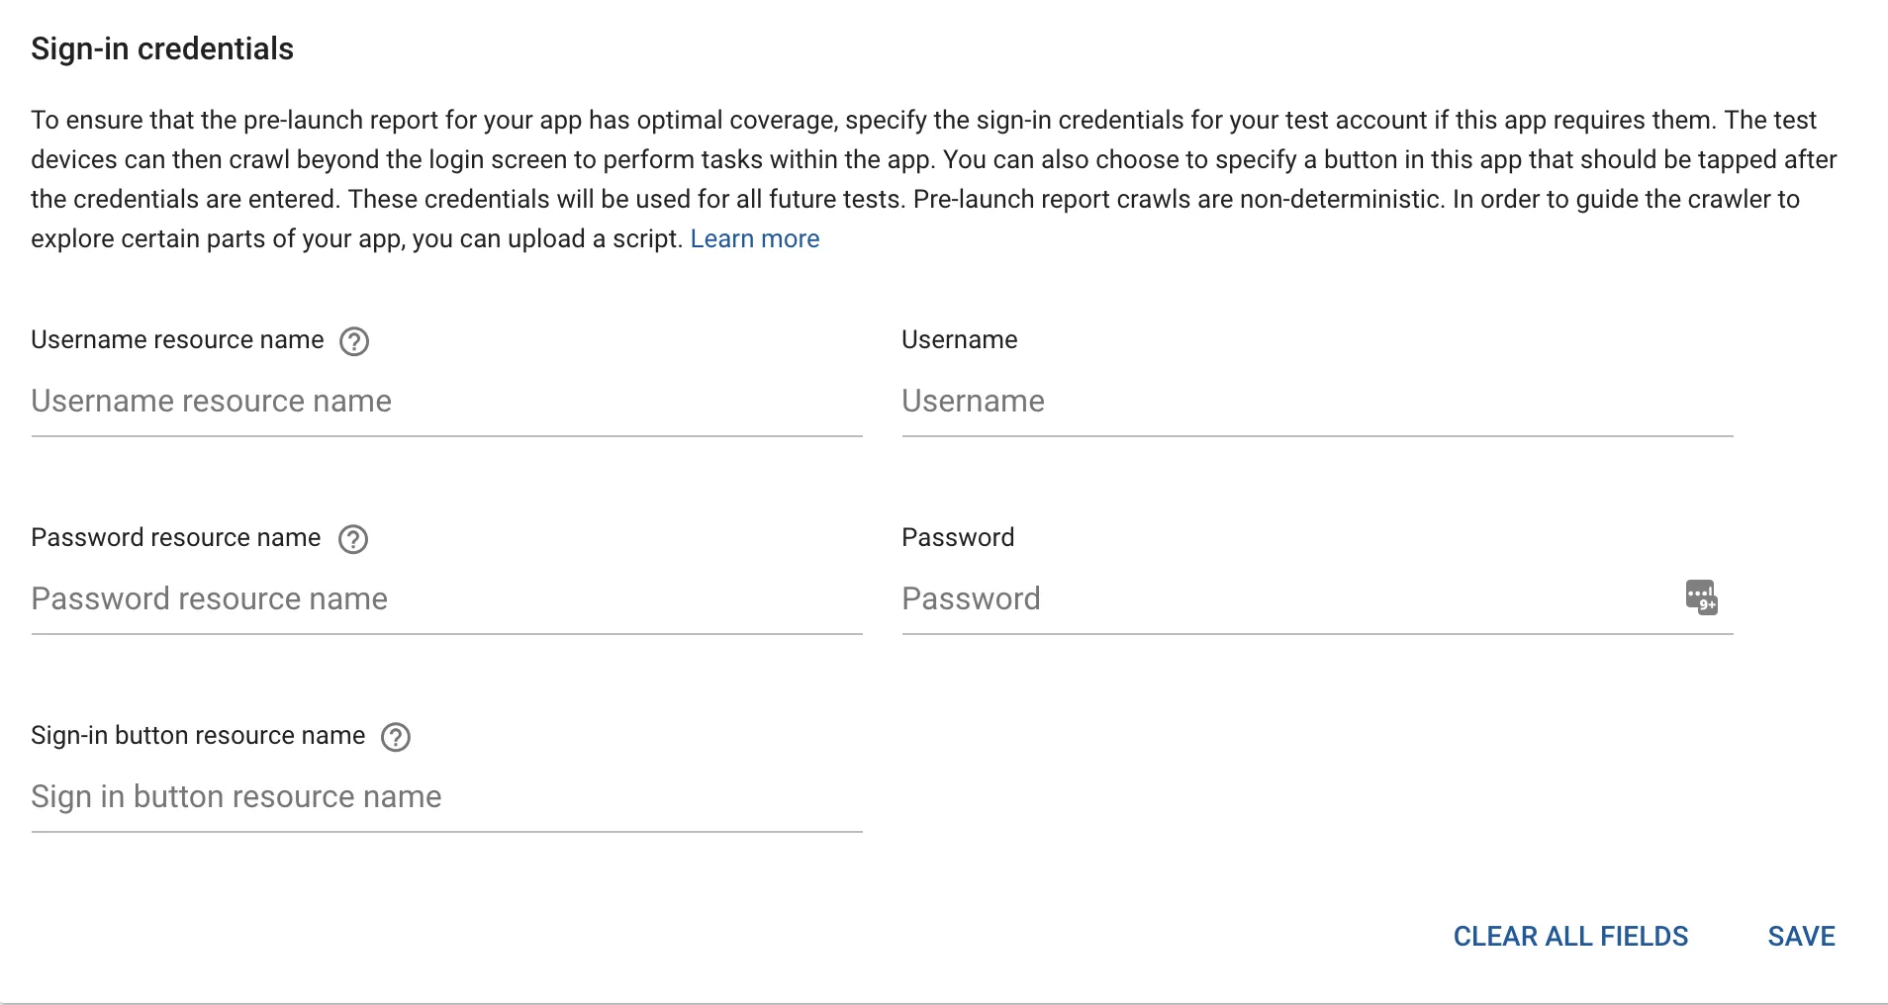
Task: Click the "Username" label above the right field
Action: (x=959, y=340)
